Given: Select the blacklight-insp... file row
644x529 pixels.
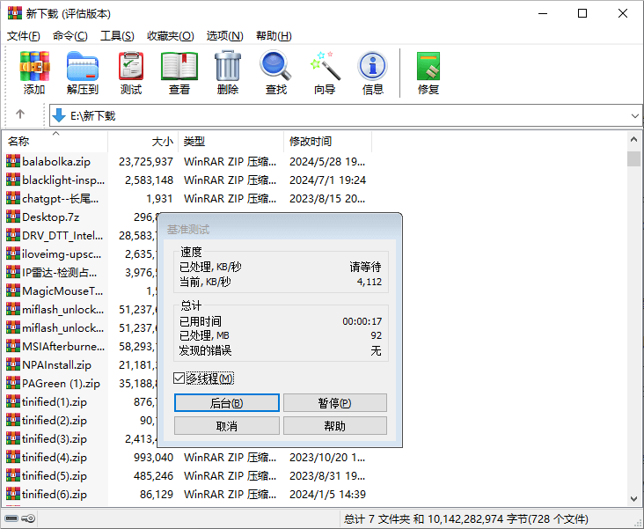Looking at the screenshot, I should point(186,180).
